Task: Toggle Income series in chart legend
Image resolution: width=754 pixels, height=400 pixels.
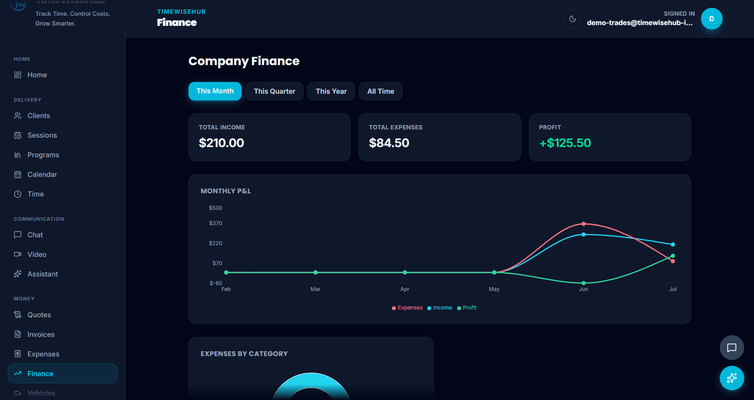Action: coord(439,308)
